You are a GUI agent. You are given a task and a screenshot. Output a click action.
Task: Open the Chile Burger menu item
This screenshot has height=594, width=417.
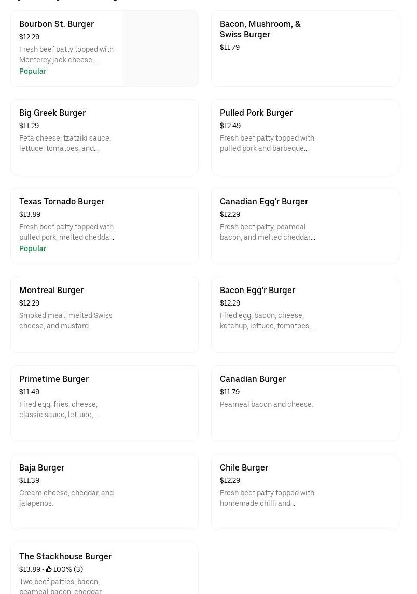click(305, 492)
